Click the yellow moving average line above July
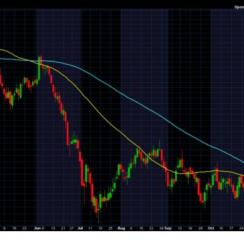This screenshot has width=244, height=244. [x=81, y=91]
